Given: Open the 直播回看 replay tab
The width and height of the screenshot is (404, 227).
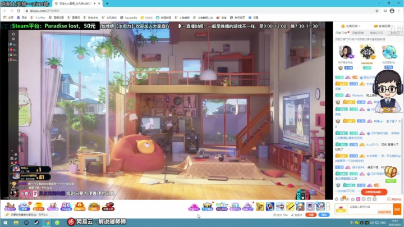Looking at the screenshot, I should pyautogui.click(x=382, y=26).
